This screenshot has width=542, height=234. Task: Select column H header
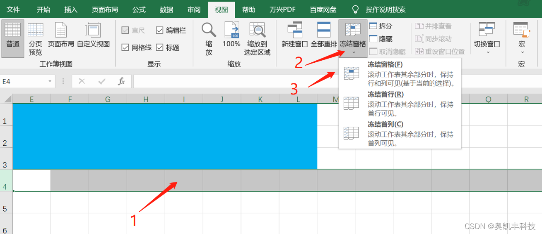(x=146, y=99)
